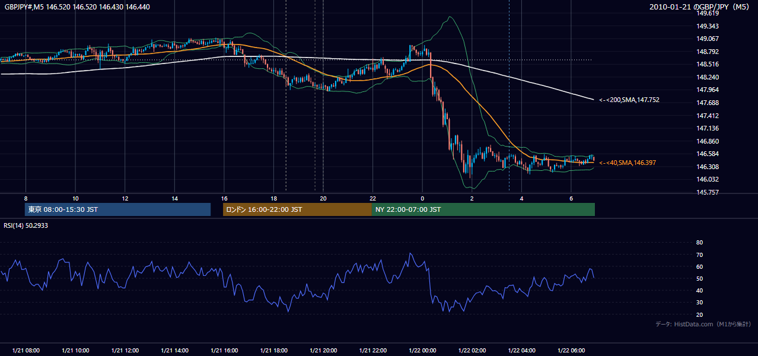Click RSI scale value 40
Screen dimensions: 758x356
click(699, 290)
